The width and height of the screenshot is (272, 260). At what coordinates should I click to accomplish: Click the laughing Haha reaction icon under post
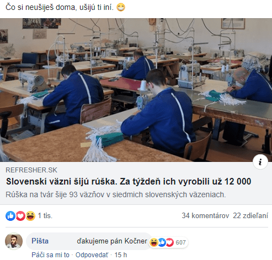click(30, 216)
